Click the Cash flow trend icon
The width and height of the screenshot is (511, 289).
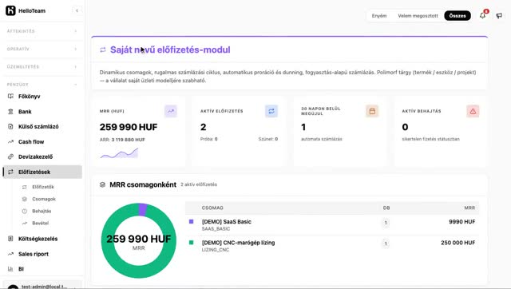coord(10,142)
